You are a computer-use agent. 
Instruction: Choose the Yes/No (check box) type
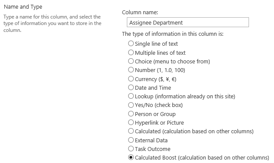(x=131, y=105)
